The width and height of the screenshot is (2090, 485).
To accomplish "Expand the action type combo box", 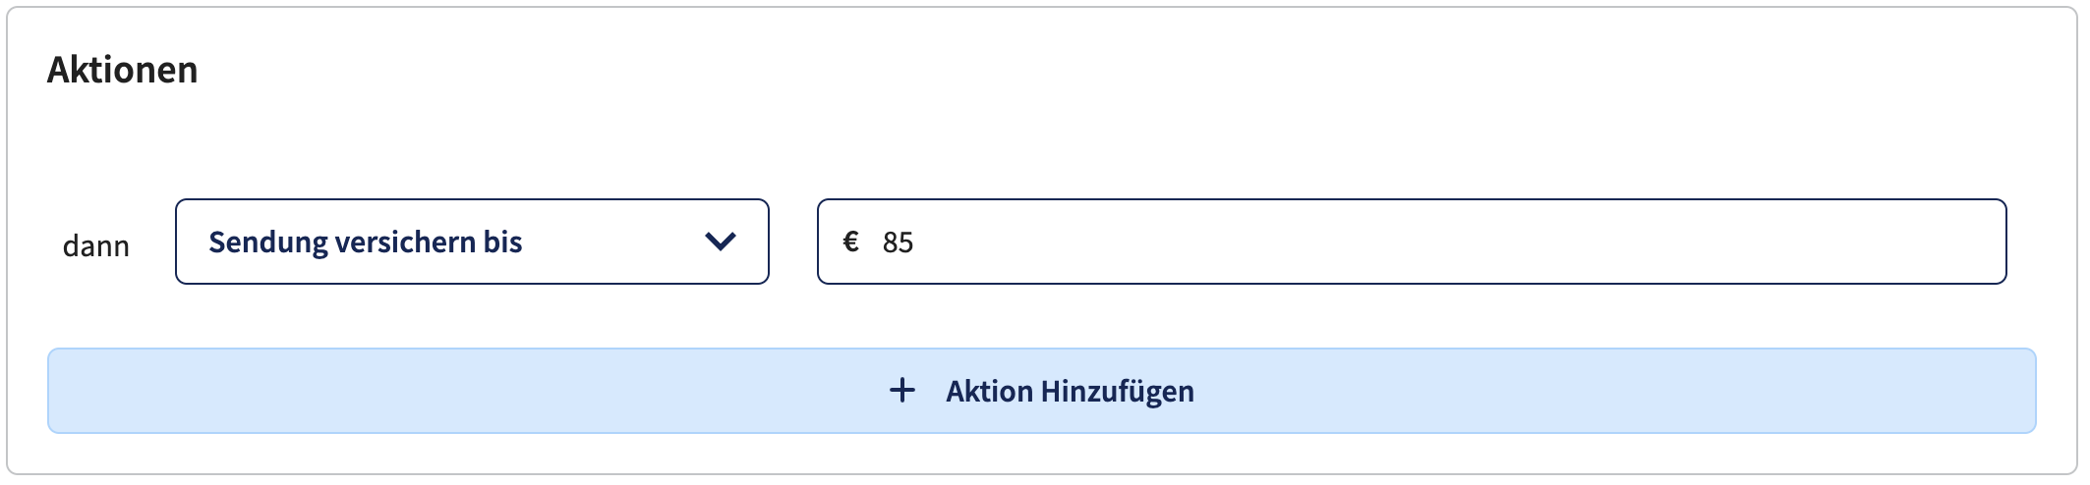I will click(472, 242).
